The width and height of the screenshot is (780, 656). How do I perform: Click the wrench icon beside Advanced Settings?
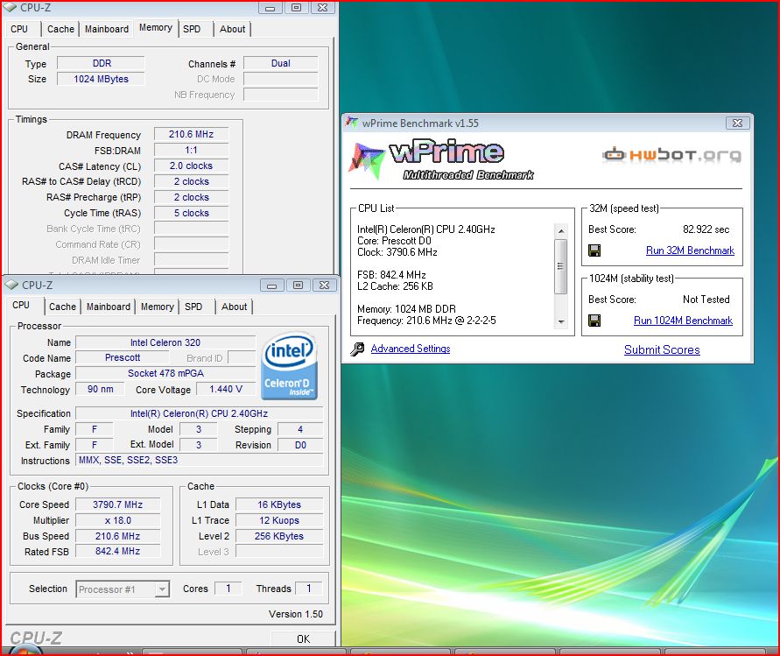[x=357, y=349]
